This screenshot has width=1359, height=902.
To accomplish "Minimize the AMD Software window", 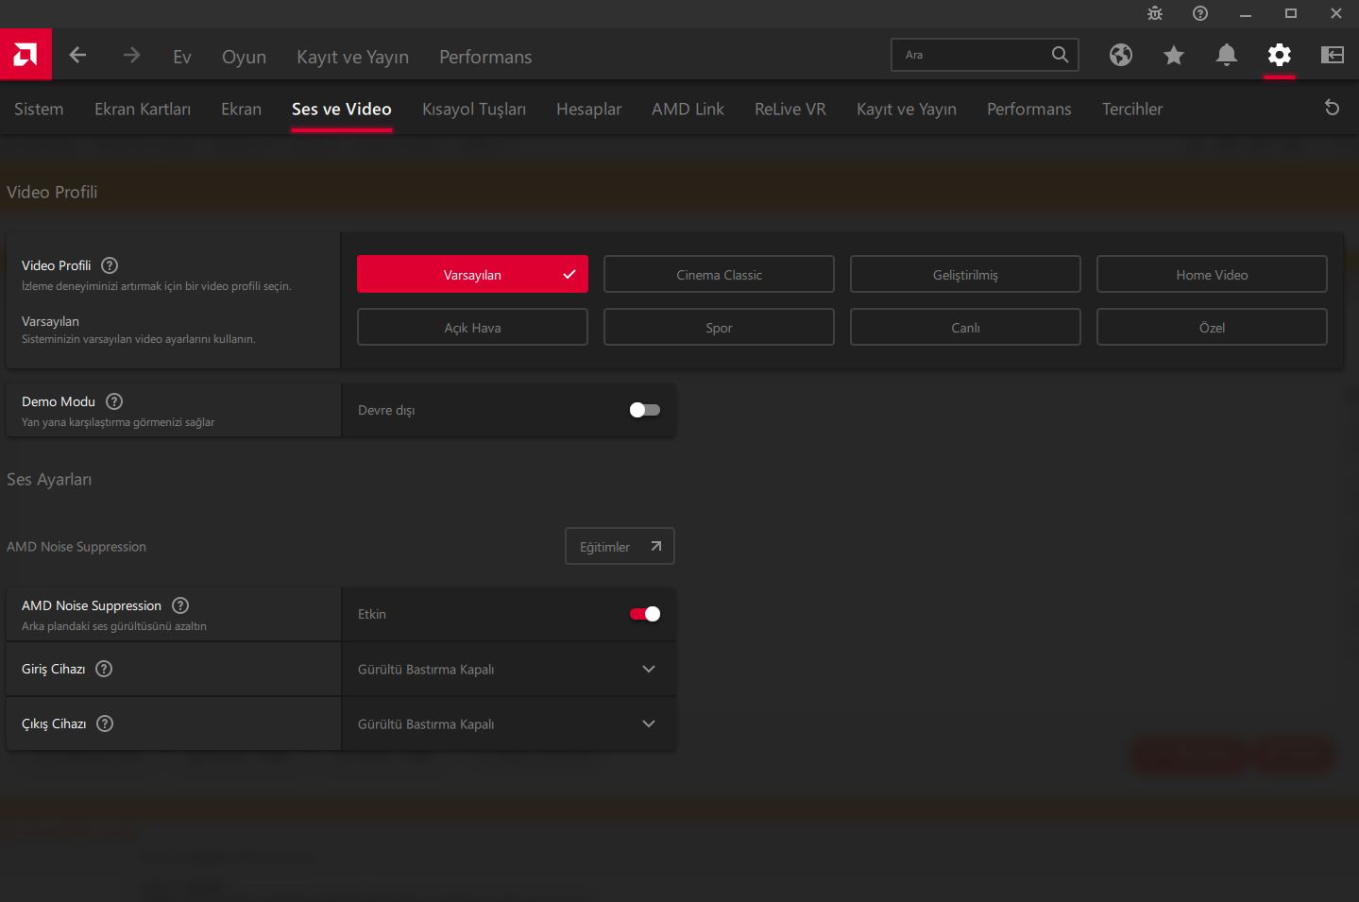I will tap(1246, 13).
